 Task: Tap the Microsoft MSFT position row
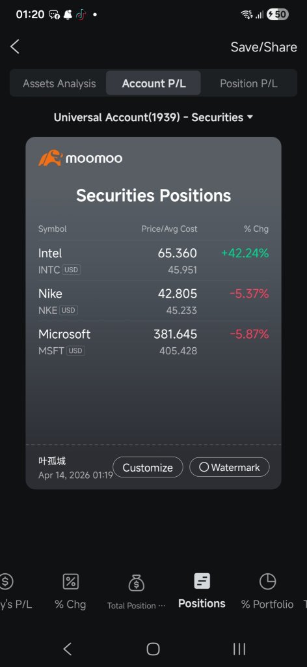pyautogui.click(x=153, y=341)
